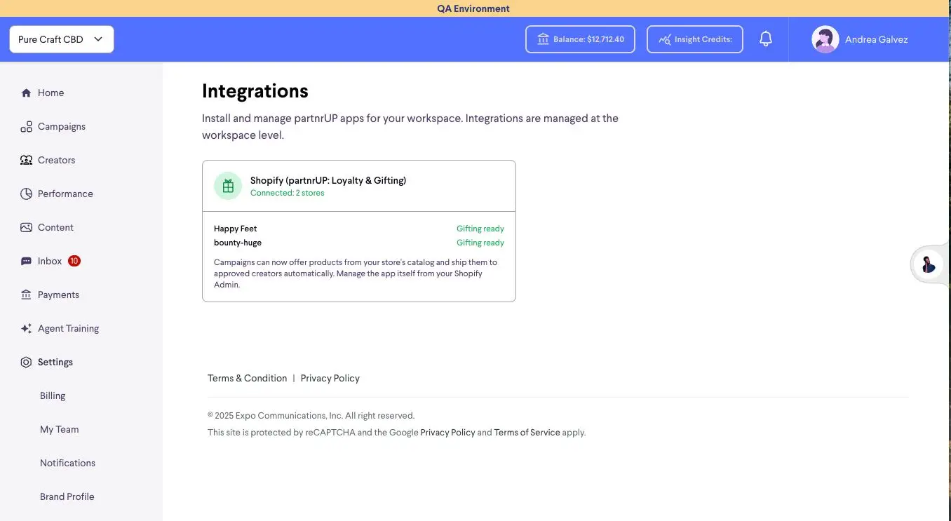
Task: Click the Settings hexagon gear icon
Action: (x=26, y=362)
